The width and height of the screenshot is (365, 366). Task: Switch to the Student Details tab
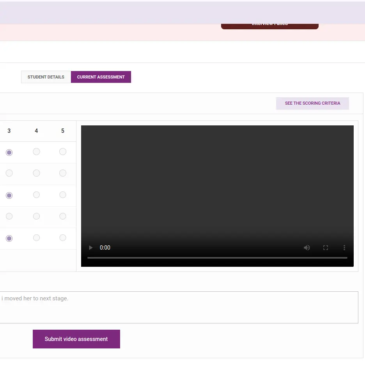pyautogui.click(x=46, y=77)
